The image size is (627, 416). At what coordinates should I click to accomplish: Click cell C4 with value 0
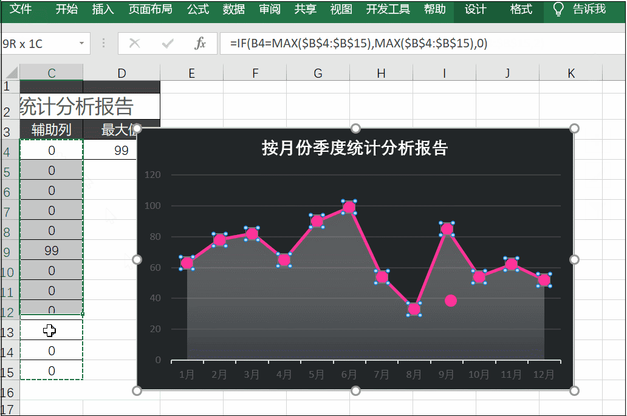[52, 150]
